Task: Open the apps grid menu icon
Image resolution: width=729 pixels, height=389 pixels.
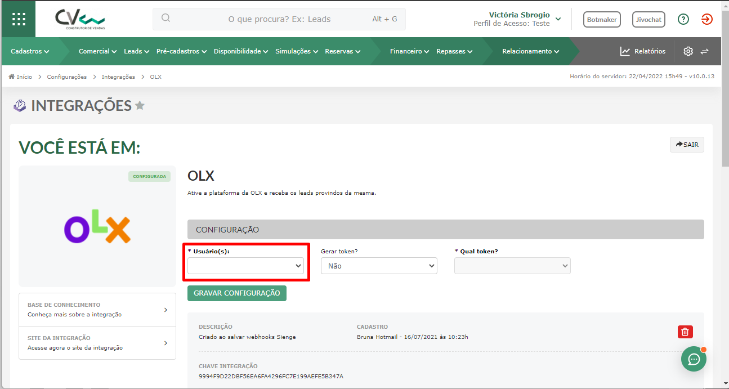Action: point(19,19)
